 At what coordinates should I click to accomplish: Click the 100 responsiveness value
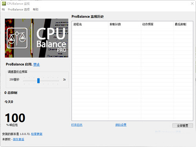click(15, 118)
